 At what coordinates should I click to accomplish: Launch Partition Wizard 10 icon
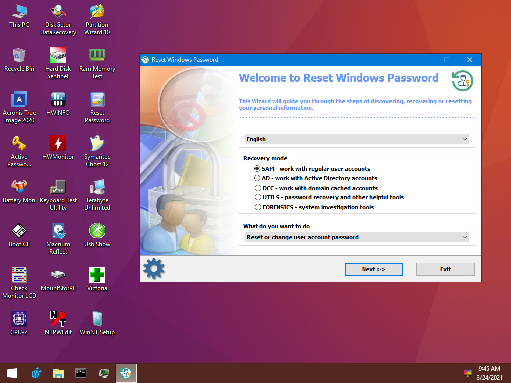click(x=97, y=19)
